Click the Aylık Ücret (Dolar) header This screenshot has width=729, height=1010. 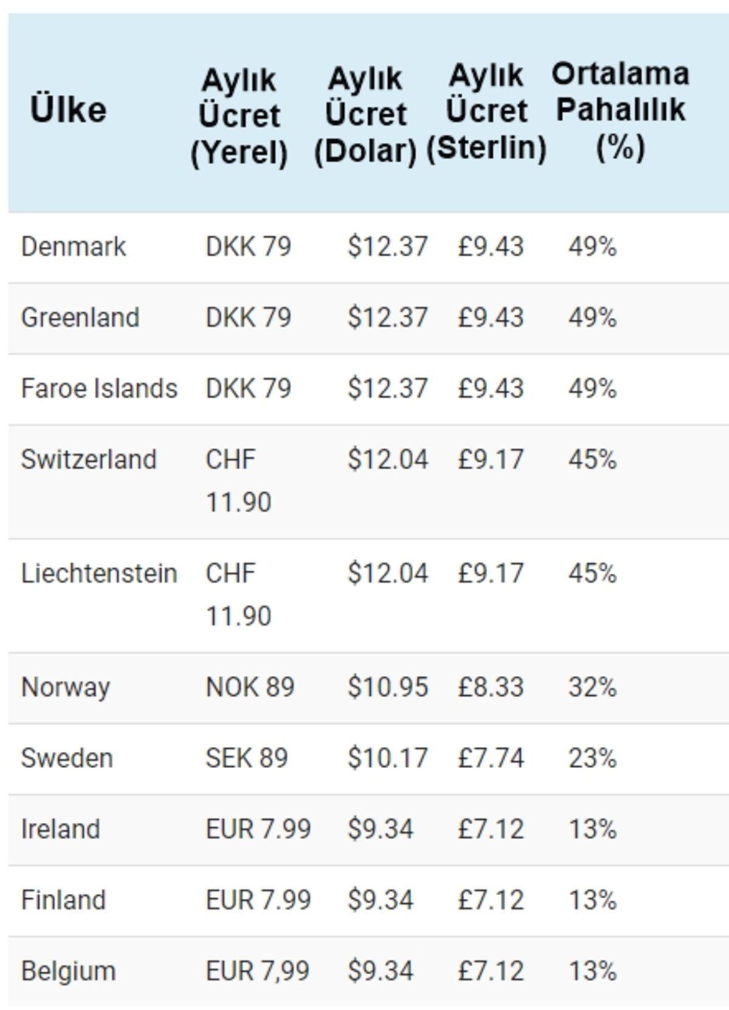point(365,115)
